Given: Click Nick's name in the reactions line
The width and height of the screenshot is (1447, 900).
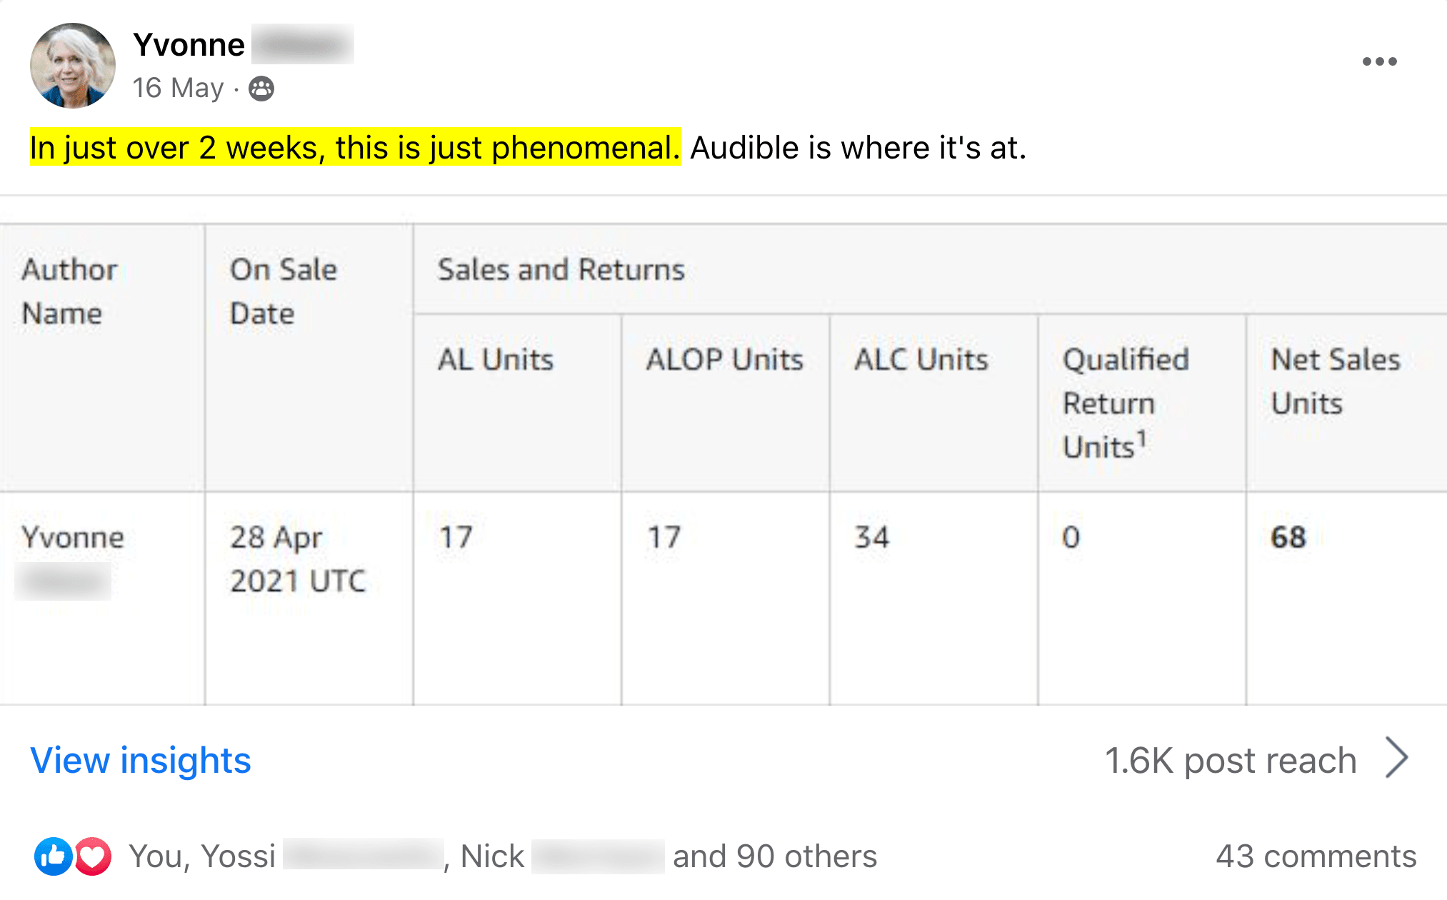Looking at the screenshot, I should pos(492,856).
